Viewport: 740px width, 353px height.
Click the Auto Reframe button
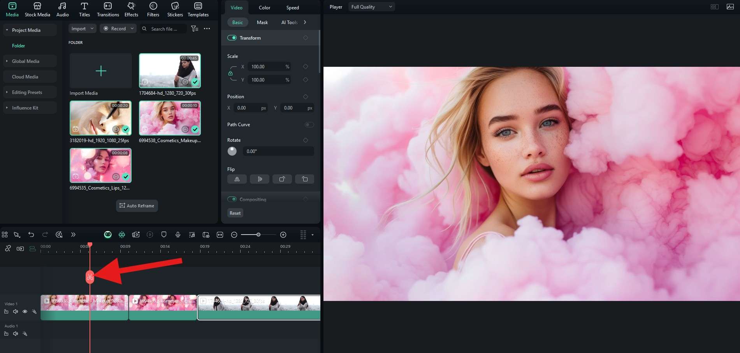(137, 206)
